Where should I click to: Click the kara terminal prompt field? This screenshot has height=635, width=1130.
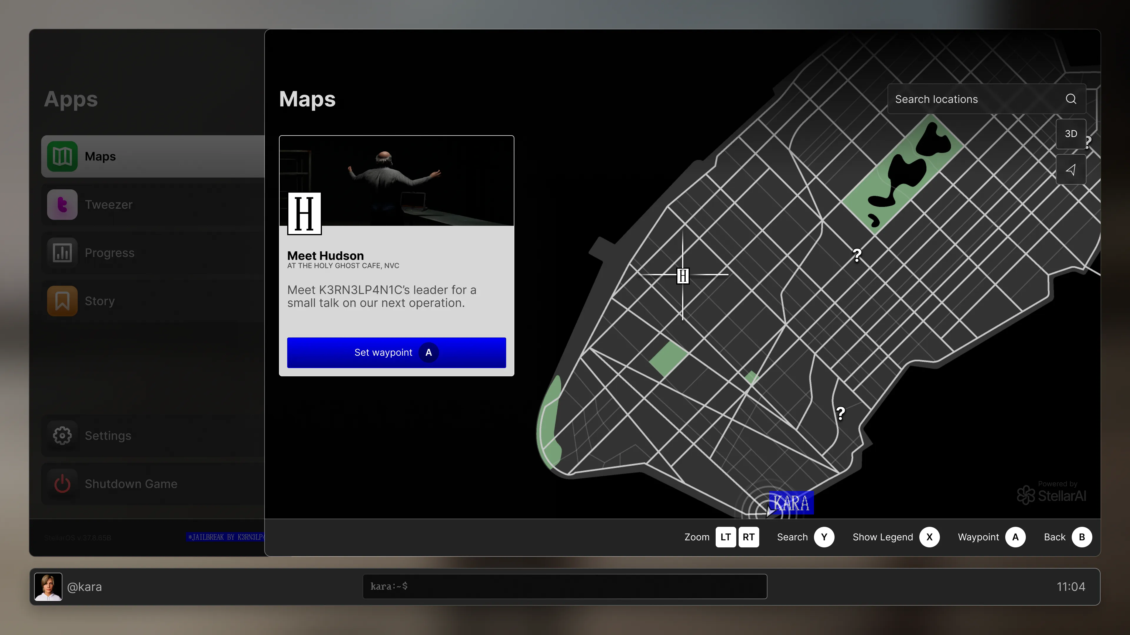[x=565, y=586]
